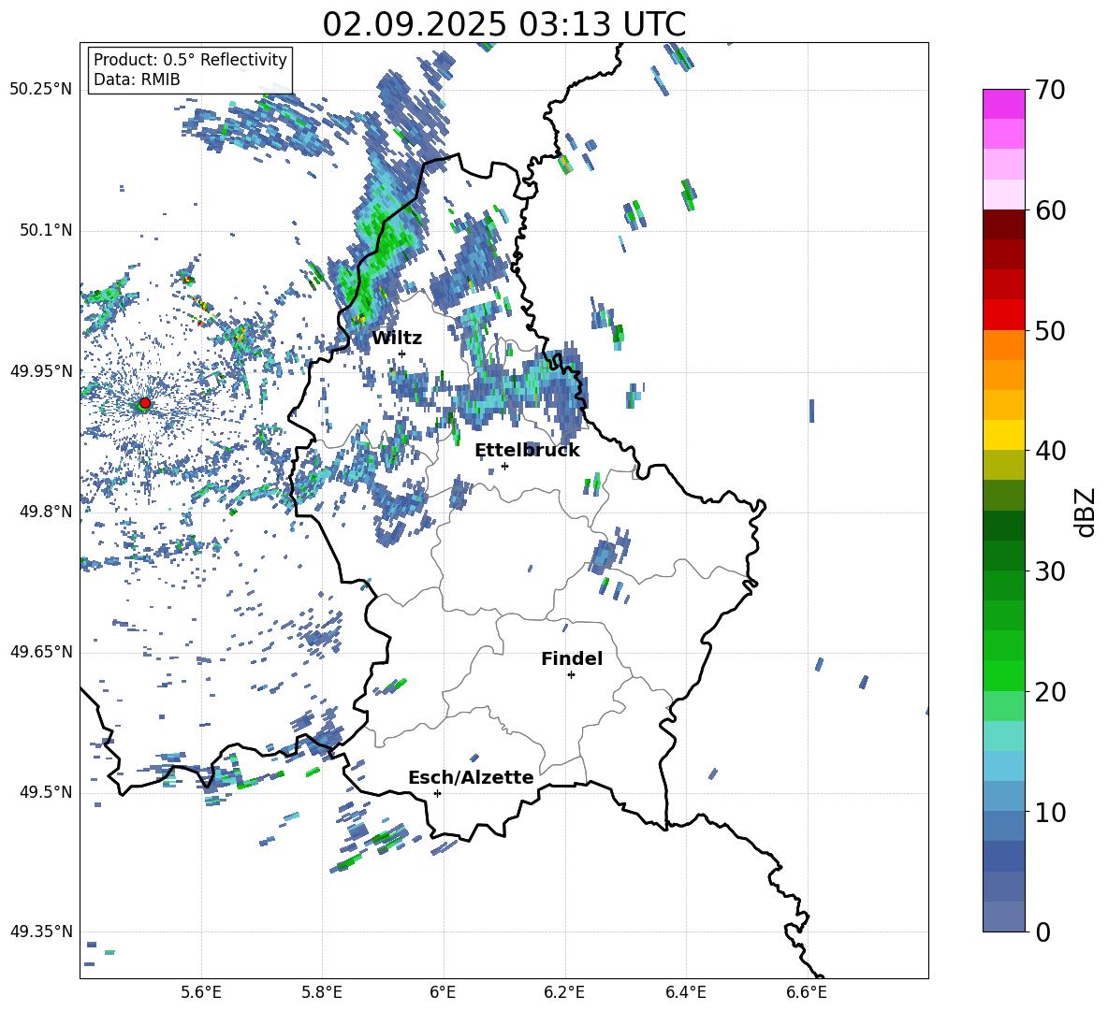Viewport: 1108px width, 1011px height.
Task: Click the red radar location marker
Action: 145,403
